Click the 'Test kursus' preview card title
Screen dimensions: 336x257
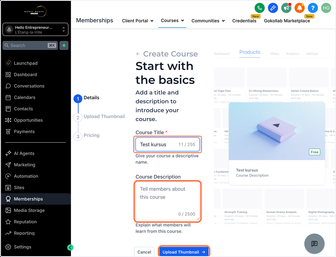[247, 170]
